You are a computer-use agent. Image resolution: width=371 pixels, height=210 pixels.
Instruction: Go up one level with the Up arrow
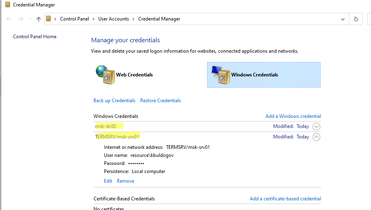click(39, 19)
